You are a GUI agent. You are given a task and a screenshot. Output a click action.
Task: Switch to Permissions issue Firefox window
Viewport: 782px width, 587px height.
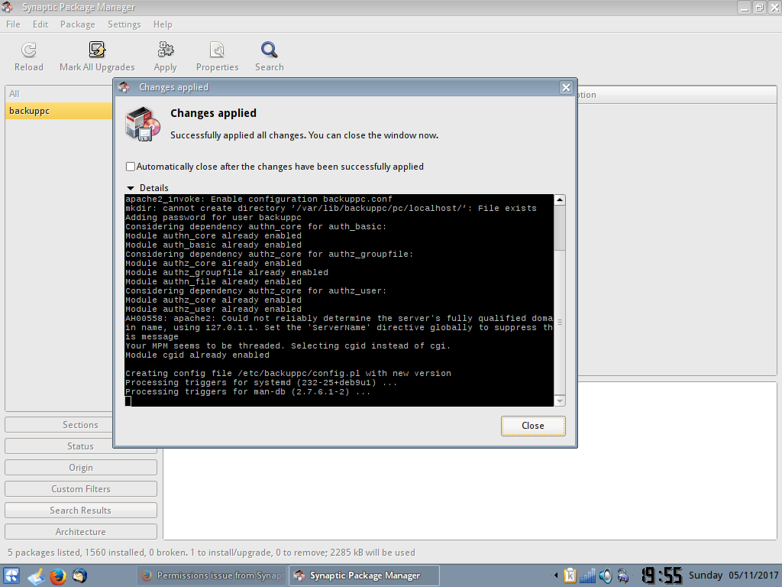[212, 576]
